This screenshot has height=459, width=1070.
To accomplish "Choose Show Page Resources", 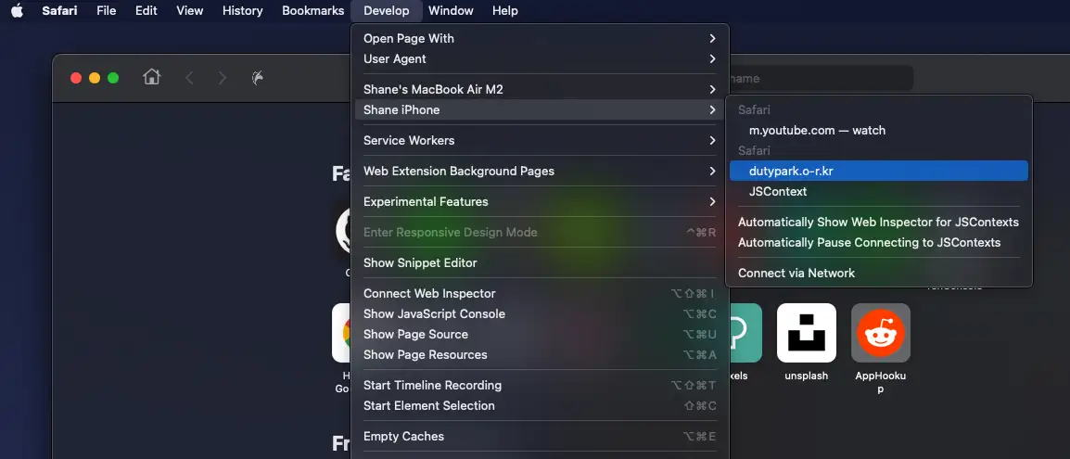I will coord(539,354).
